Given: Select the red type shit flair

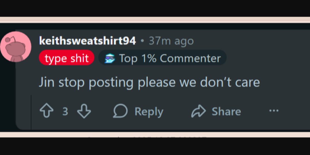Looking at the screenshot, I should 67,58.
